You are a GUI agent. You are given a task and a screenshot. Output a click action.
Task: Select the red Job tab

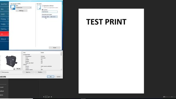click(4, 34)
